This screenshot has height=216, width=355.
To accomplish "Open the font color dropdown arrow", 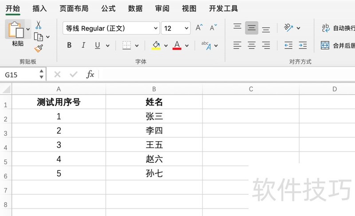I will point(187,46).
